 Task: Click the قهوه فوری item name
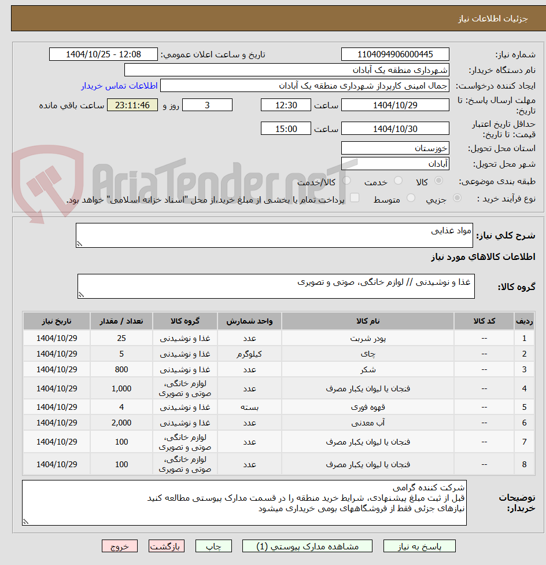368,407
